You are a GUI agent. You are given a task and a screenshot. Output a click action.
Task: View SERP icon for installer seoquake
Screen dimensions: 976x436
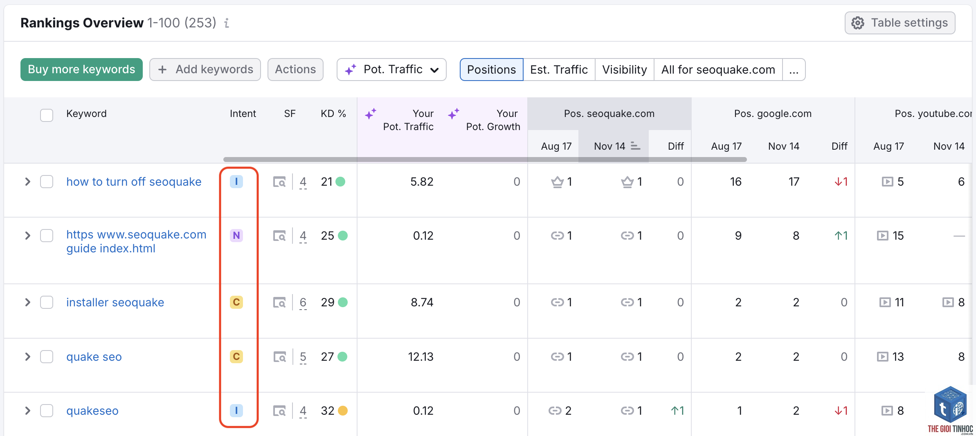279,302
